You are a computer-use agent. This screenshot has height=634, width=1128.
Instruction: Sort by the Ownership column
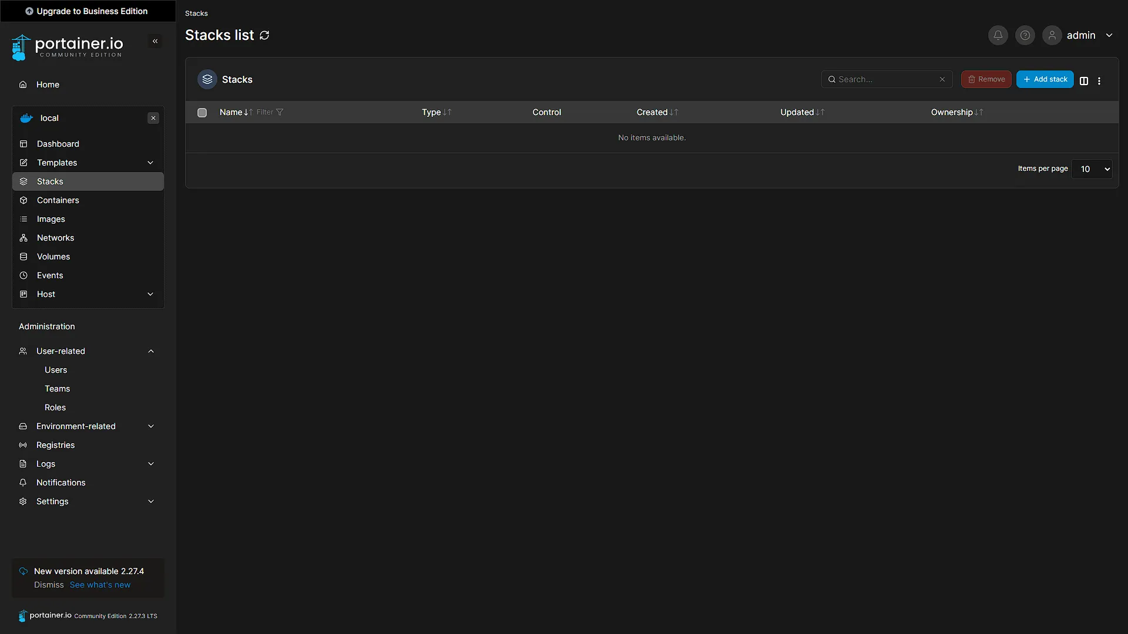coord(957,112)
